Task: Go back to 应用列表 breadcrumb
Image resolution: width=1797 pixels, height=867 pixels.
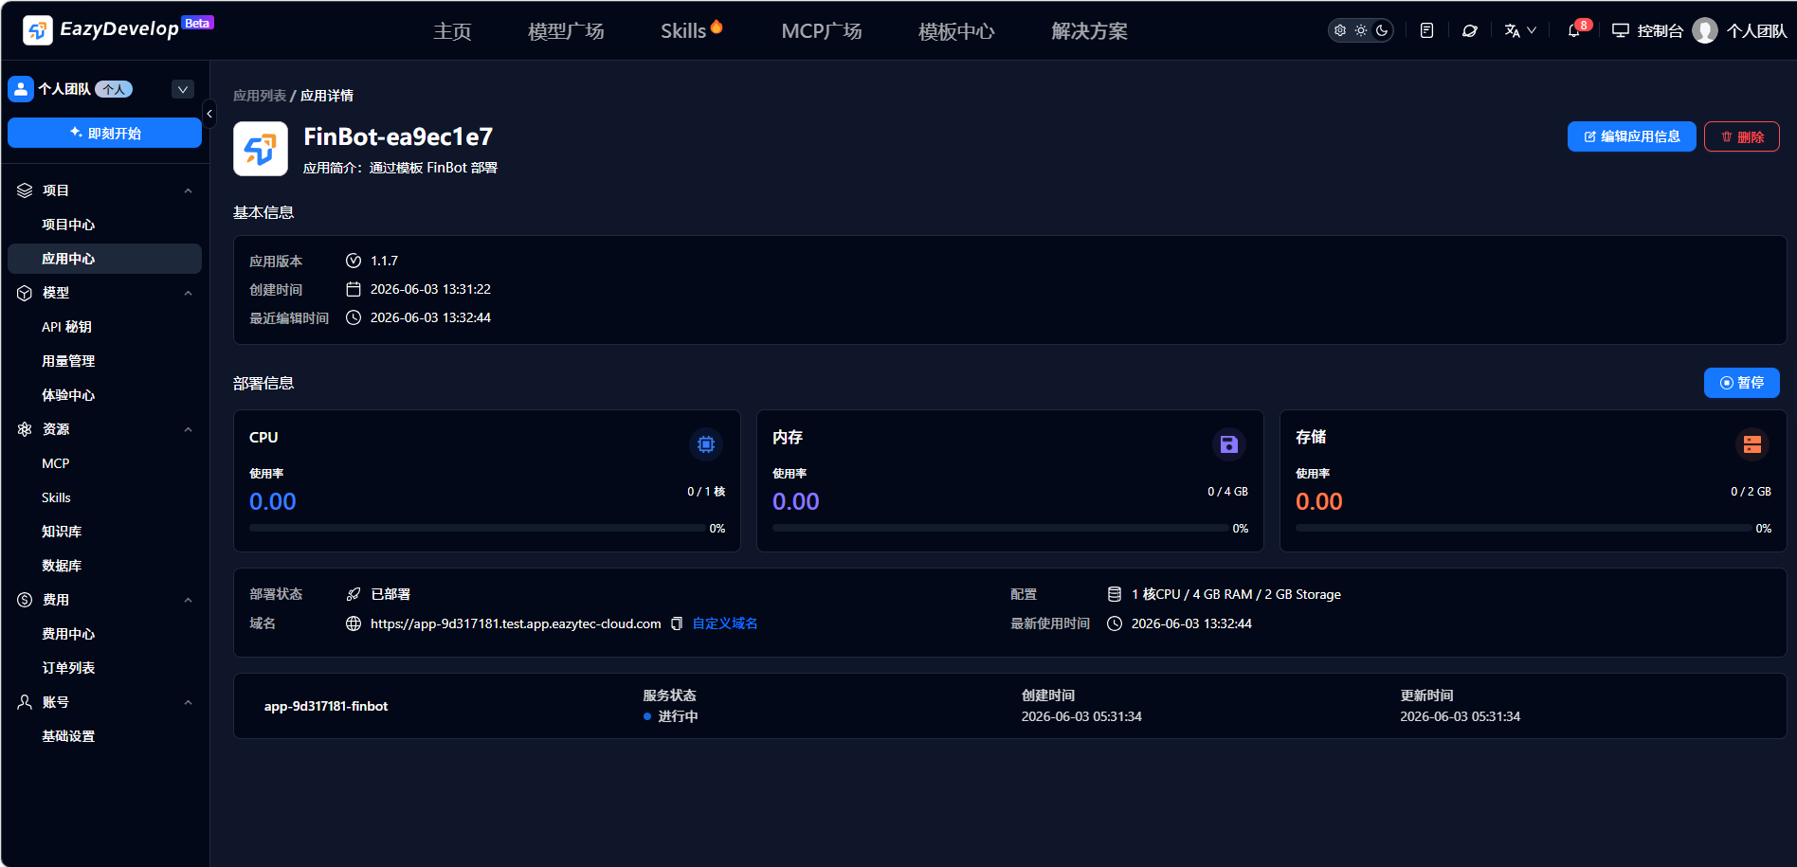Action: tap(260, 96)
